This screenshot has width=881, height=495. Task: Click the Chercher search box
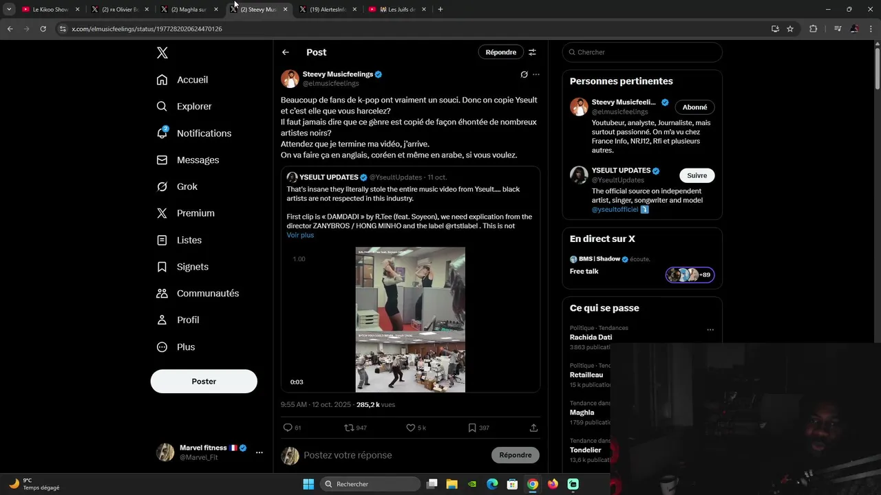coord(642,52)
